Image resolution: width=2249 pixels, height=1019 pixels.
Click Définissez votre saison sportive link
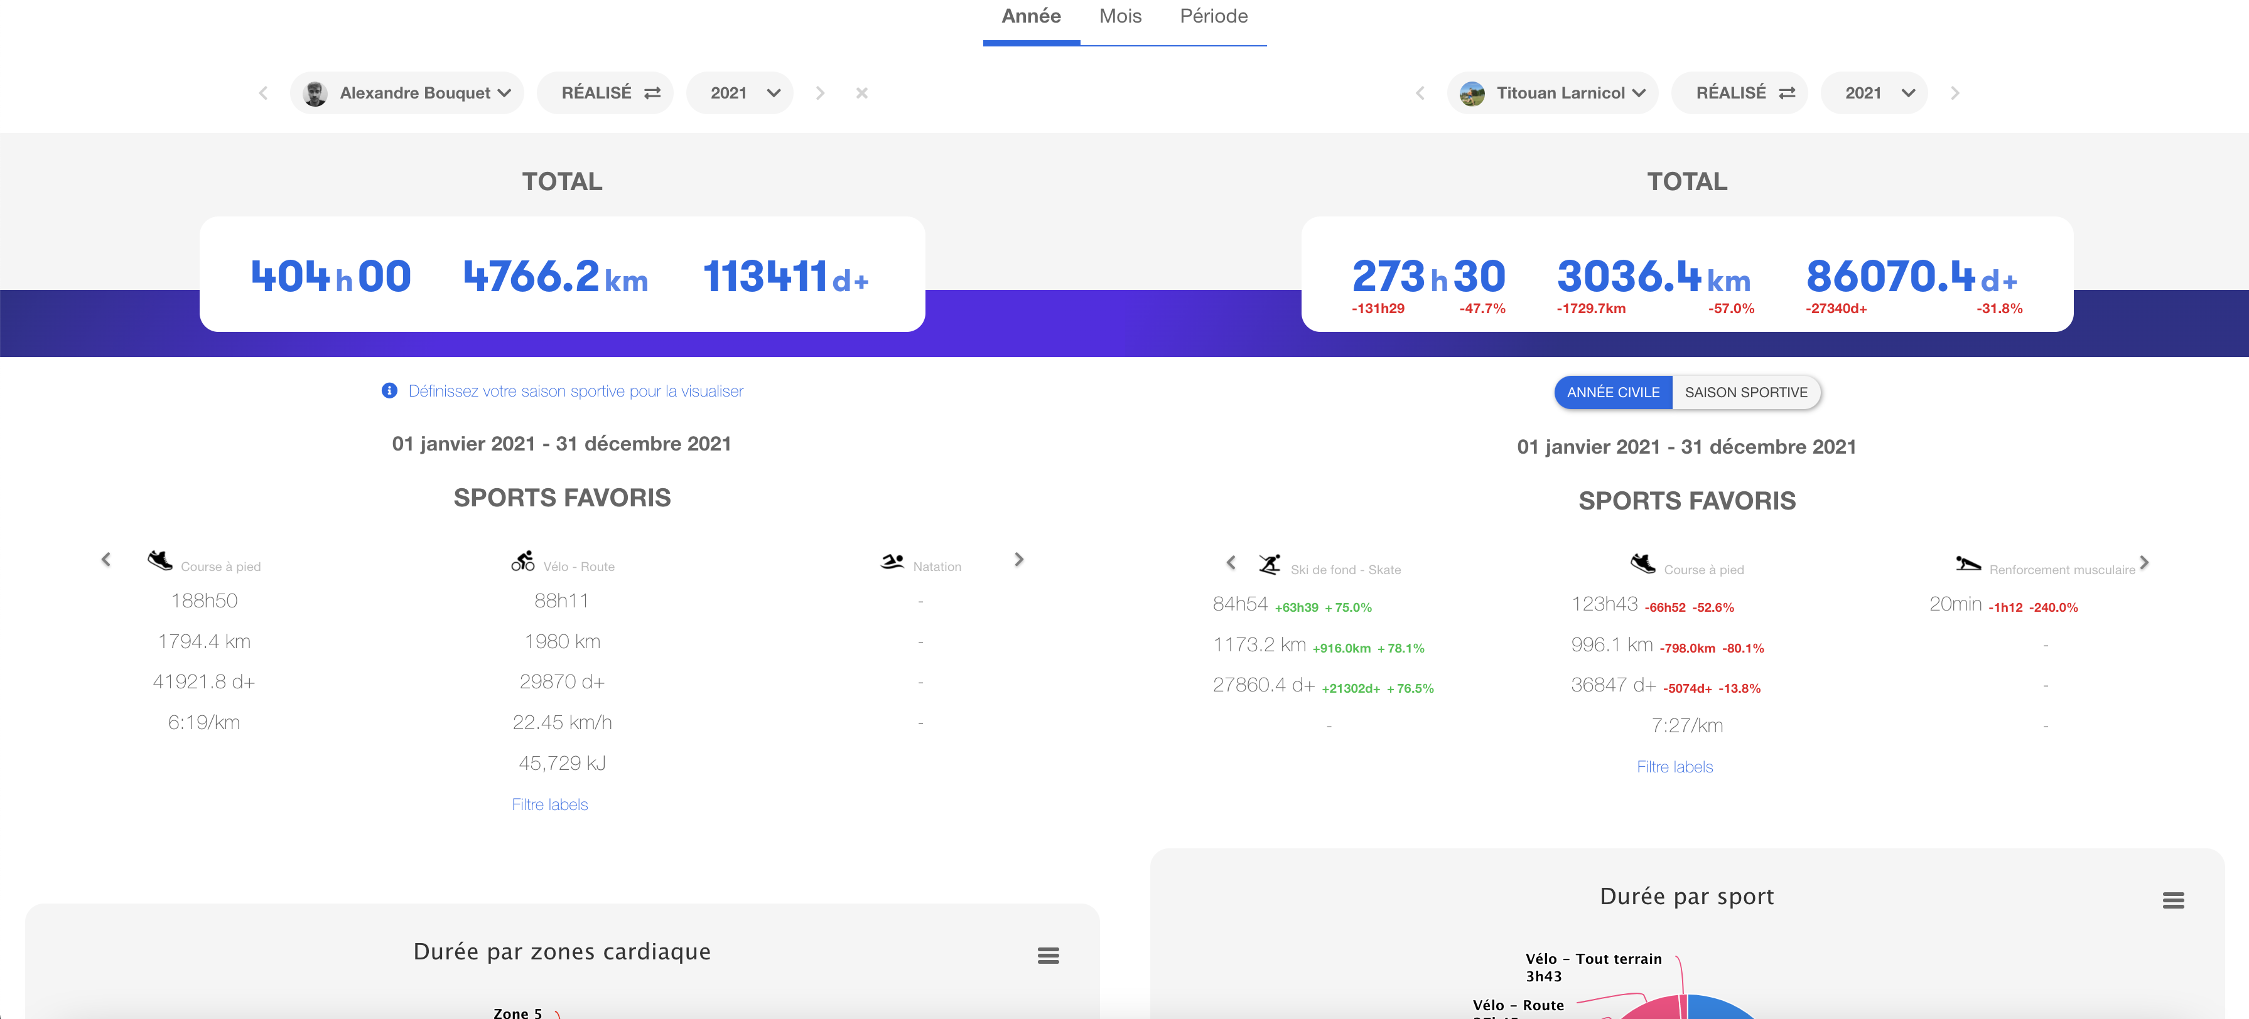(575, 391)
